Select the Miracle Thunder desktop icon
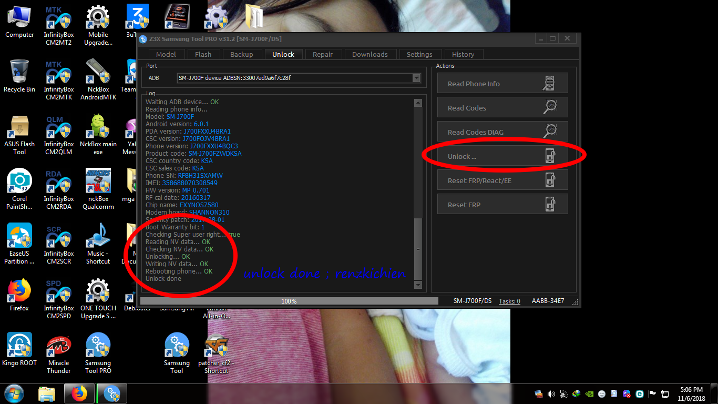This screenshot has width=718, height=404. pyautogui.click(x=59, y=353)
